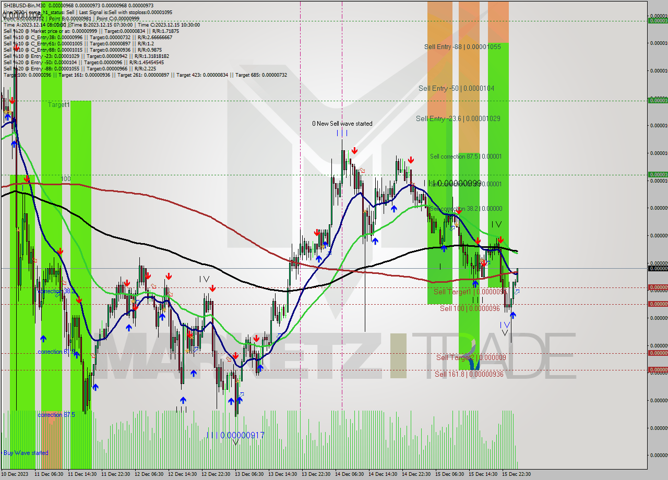Click the '15 Dec 22:30' time axis label
Image resolution: width=668 pixels, height=480 pixels.
coord(517,474)
